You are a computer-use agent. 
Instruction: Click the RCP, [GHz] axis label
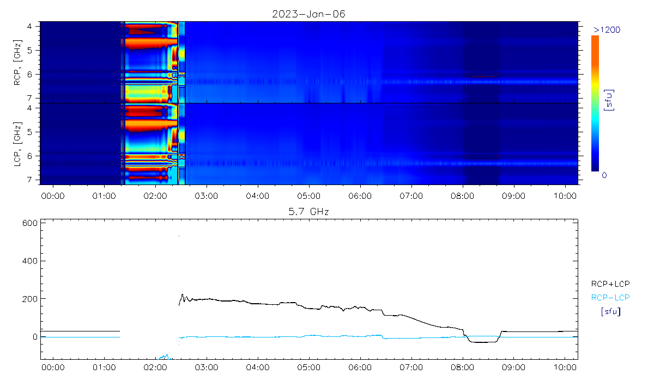coord(18,62)
